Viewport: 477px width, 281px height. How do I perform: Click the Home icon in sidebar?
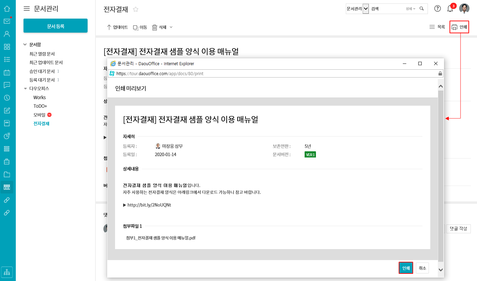7,9
